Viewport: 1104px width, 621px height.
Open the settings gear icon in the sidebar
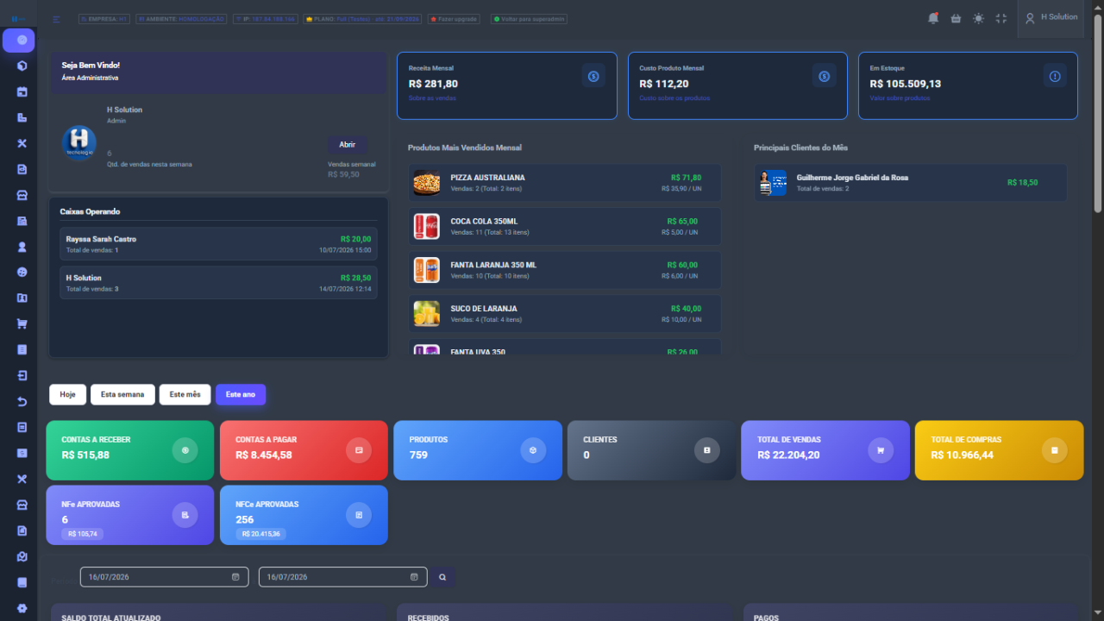[22, 608]
